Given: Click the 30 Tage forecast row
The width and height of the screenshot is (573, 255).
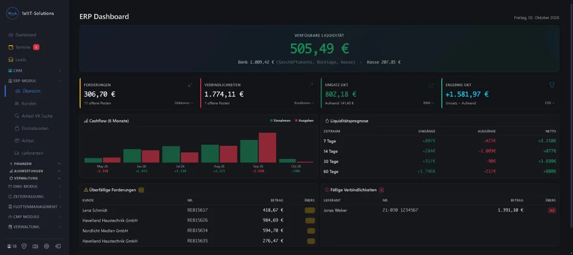Looking at the screenshot, I should 440,161.
